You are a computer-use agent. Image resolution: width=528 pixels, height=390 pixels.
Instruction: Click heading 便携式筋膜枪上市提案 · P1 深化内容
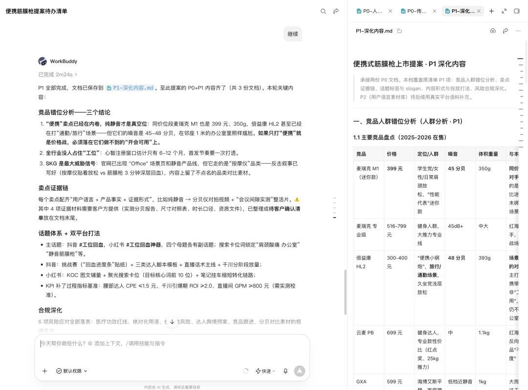pos(410,64)
